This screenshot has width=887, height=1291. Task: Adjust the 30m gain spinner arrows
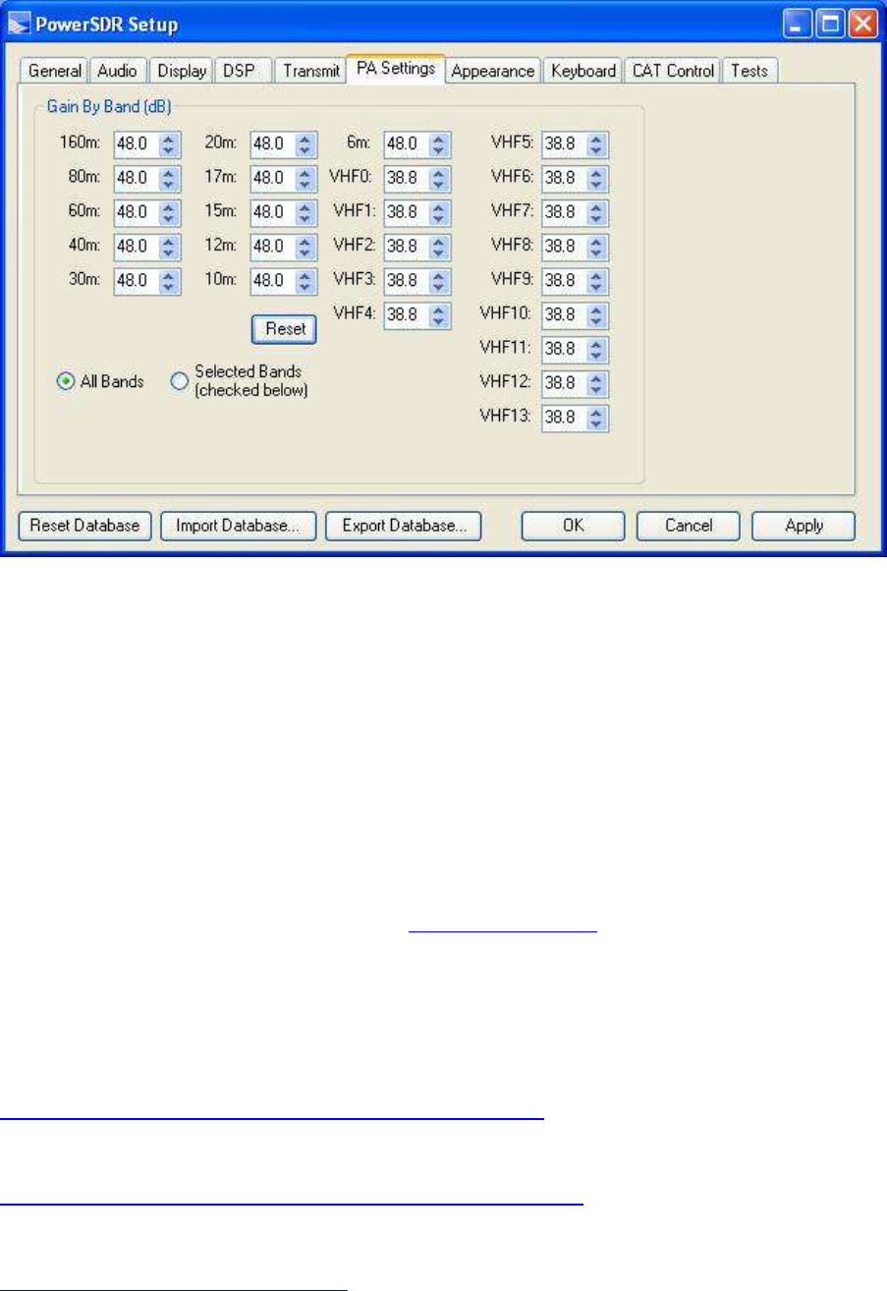point(170,280)
